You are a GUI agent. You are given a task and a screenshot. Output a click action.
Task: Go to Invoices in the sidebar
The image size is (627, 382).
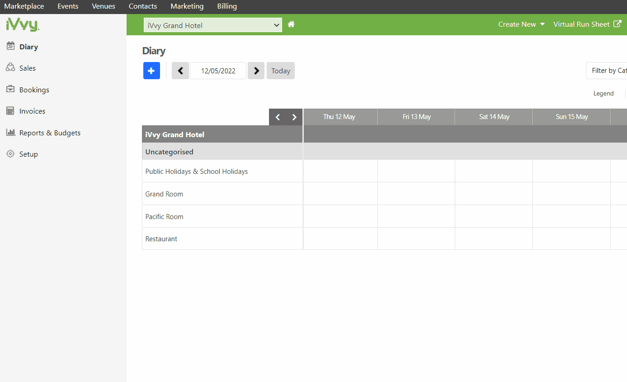click(x=33, y=111)
